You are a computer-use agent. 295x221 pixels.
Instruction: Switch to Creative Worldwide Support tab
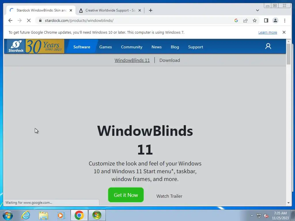[110, 10]
